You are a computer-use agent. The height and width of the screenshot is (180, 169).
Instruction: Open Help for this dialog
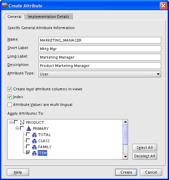18,172
